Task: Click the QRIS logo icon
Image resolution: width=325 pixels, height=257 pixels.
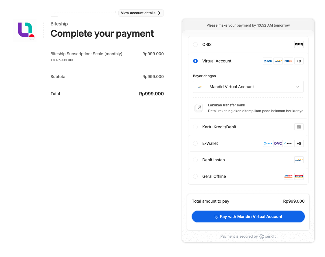Action: click(x=299, y=45)
